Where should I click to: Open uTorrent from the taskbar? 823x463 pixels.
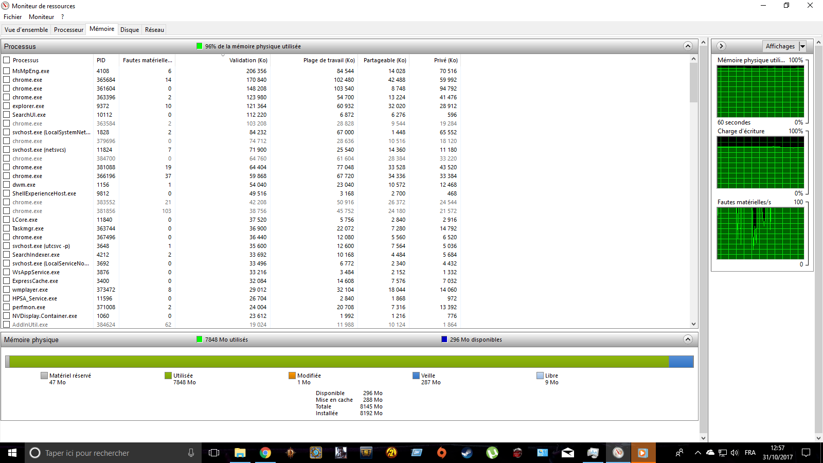tap(492, 453)
